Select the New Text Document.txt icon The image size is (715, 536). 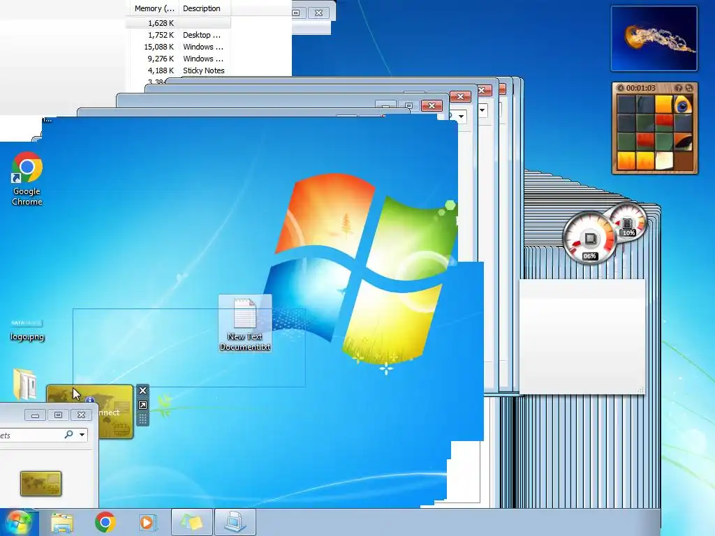tap(245, 324)
